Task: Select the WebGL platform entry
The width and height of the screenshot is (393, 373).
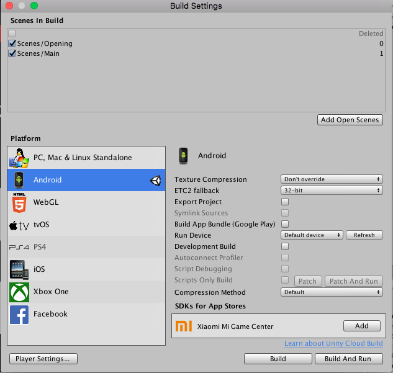Action: [x=86, y=202]
